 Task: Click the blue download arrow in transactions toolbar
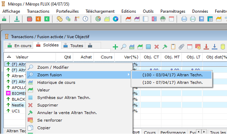pyautogui.click(x=215, y=47)
